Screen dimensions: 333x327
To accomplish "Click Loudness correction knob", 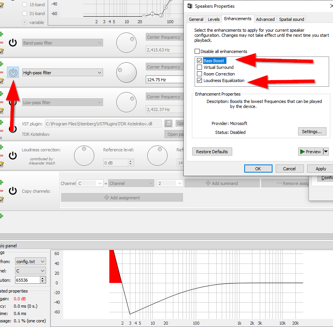I will coord(84,156).
